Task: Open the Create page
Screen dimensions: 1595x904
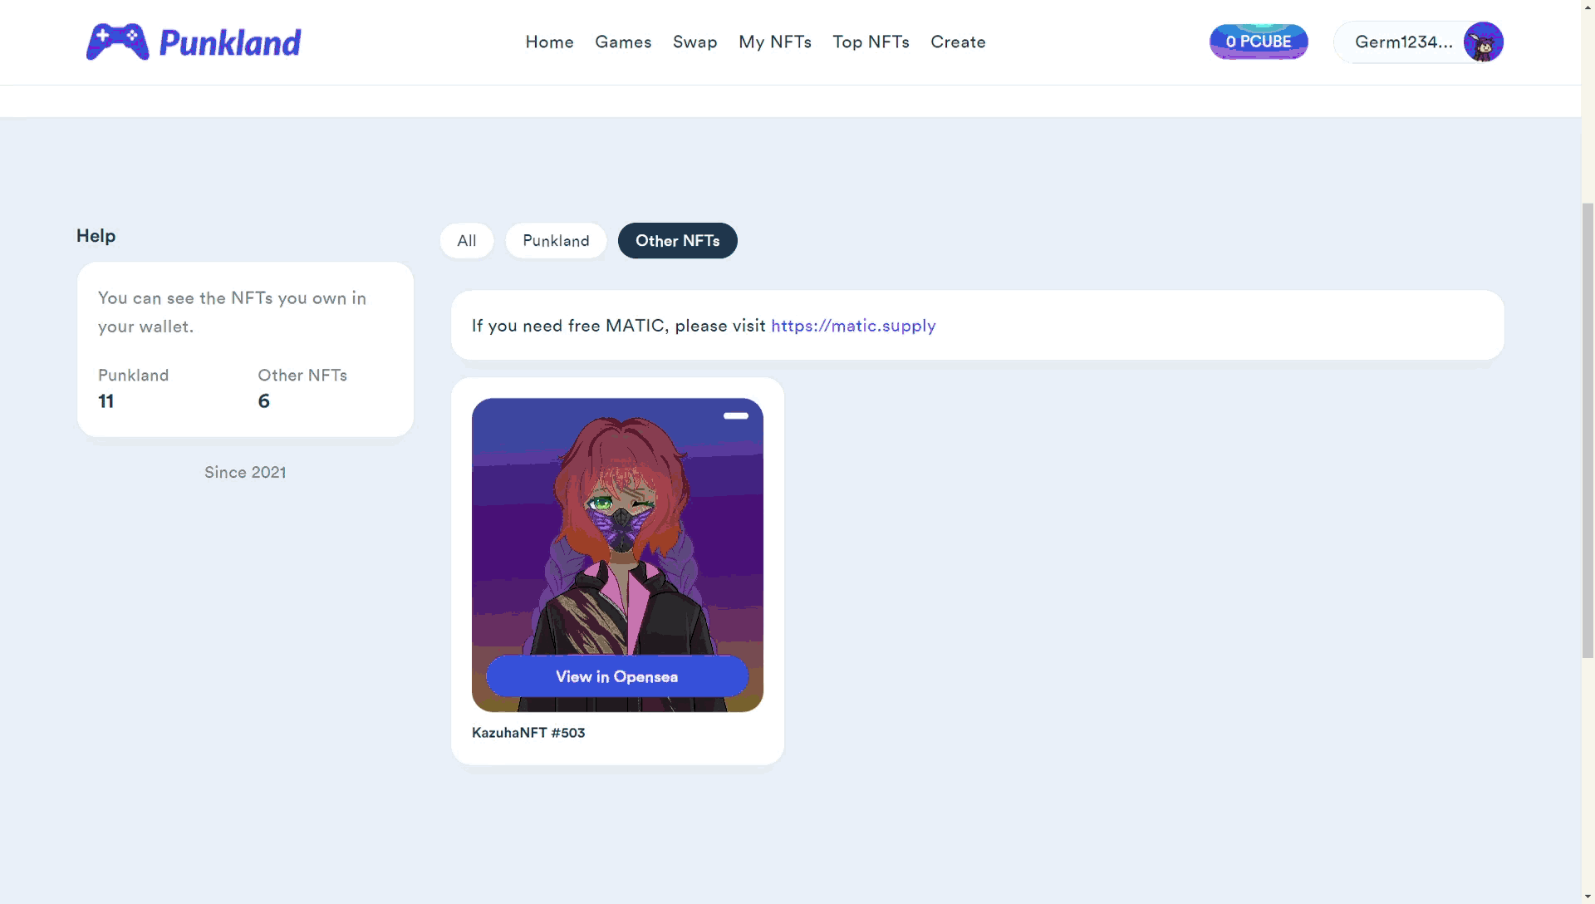Action: 958,42
